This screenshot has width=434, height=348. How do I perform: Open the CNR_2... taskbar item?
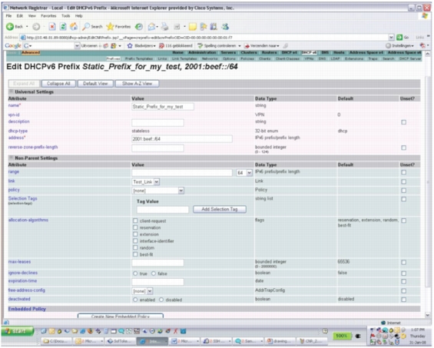311,341
